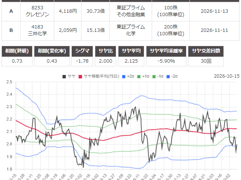
Task: Click the 30.73倍 value
Action: point(95,11)
